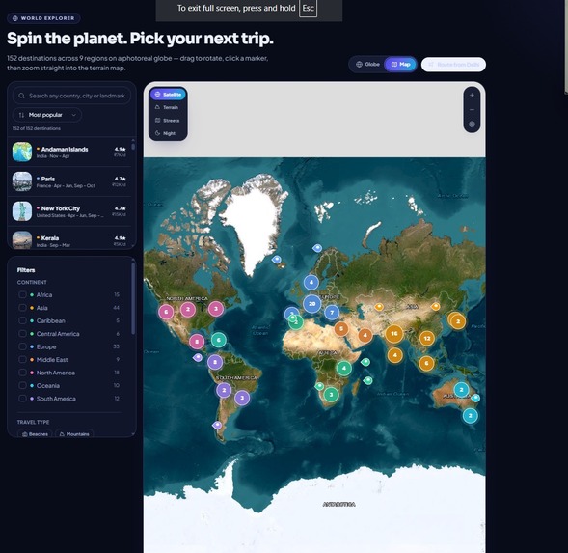
Task: Click the magnifier icon in the search box
Action: 22,96
